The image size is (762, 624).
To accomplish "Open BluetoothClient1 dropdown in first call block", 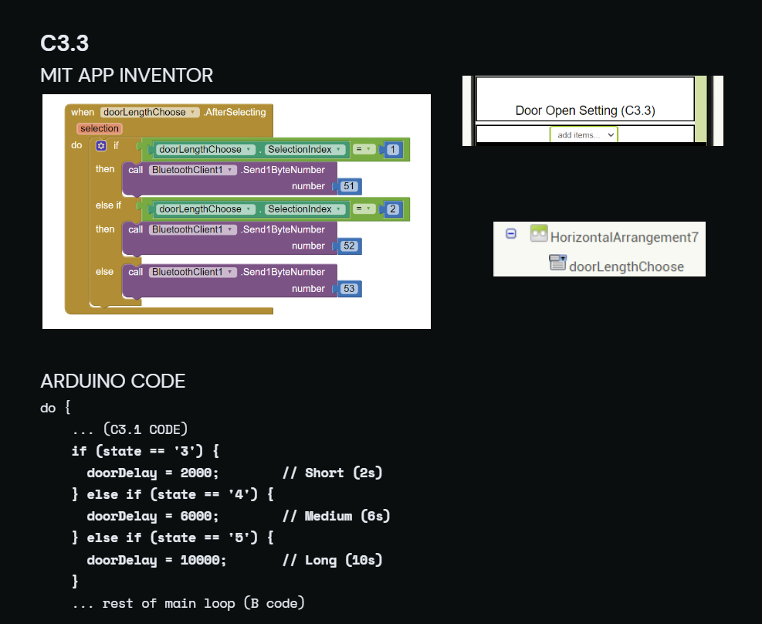I will (192, 170).
